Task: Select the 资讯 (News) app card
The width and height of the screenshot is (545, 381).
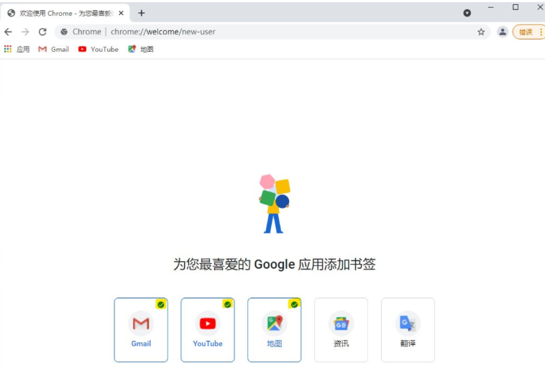Action: pyautogui.click(x=341, y=330)
